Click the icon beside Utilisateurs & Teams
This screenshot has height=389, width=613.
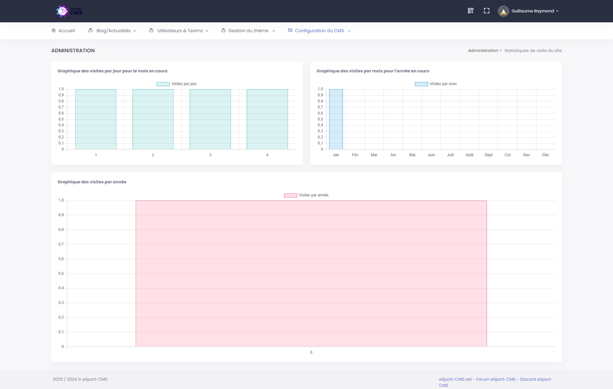(151, 30)
